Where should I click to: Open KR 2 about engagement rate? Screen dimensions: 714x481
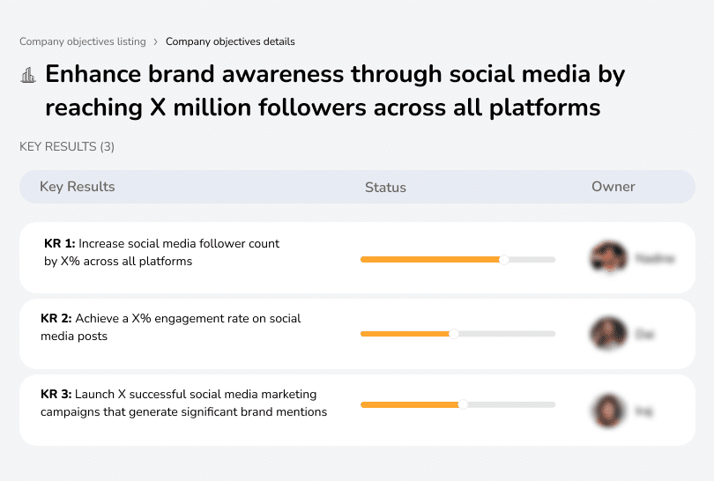(x=172, y=327)
